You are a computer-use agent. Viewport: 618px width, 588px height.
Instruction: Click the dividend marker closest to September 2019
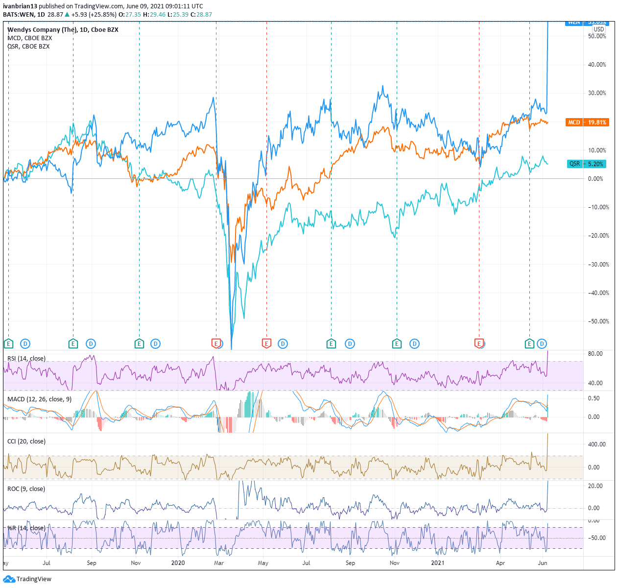(x=91, y=343)
